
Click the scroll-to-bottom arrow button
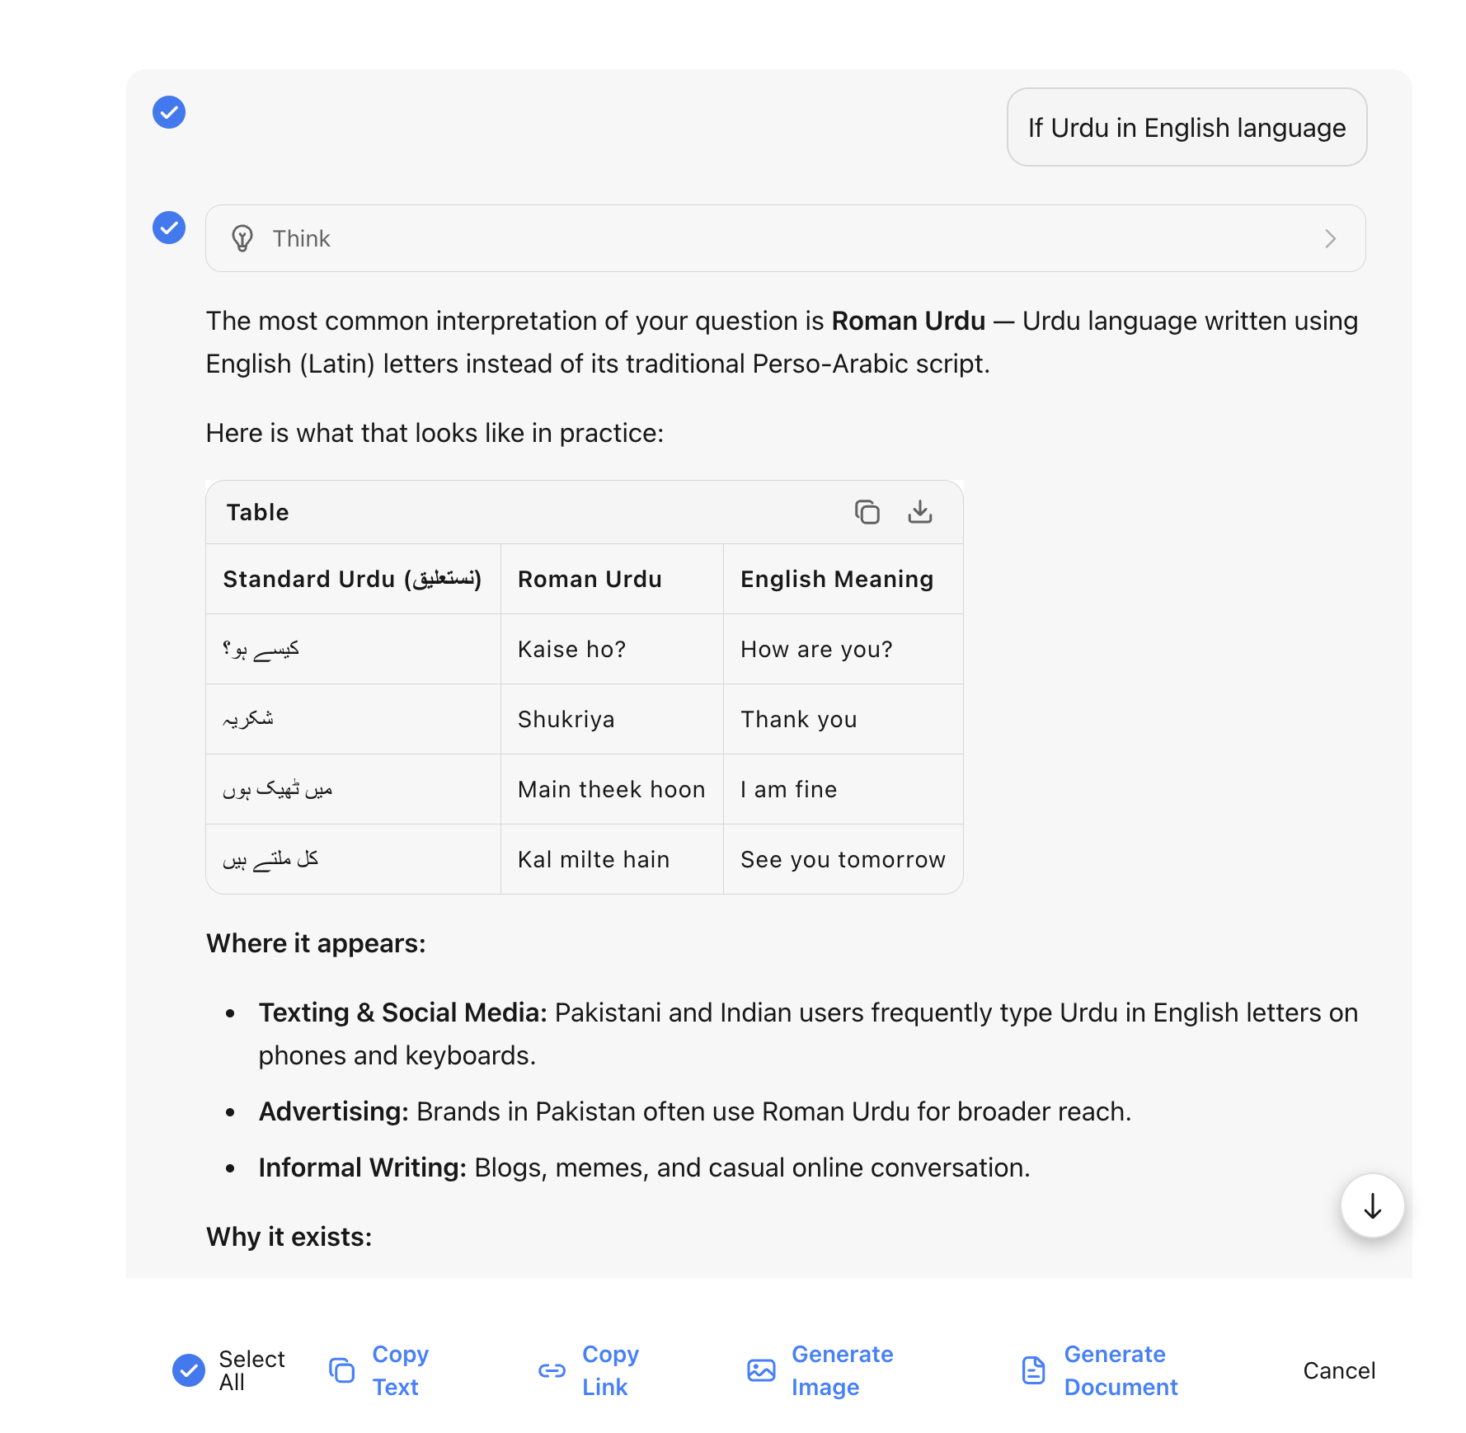[x=1372, y=1206]
